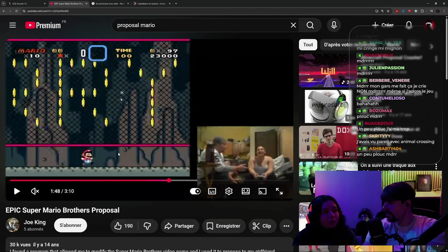Enter fullscreen mode
Image resolution: width=448 pixels, height=252 pixels.
tap(279, 191)
